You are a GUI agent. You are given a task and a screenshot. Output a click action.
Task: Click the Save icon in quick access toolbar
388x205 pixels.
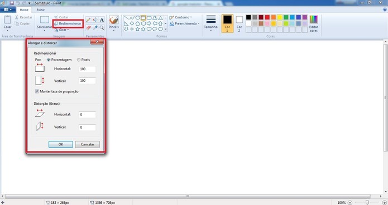click(x=11, y=3)
